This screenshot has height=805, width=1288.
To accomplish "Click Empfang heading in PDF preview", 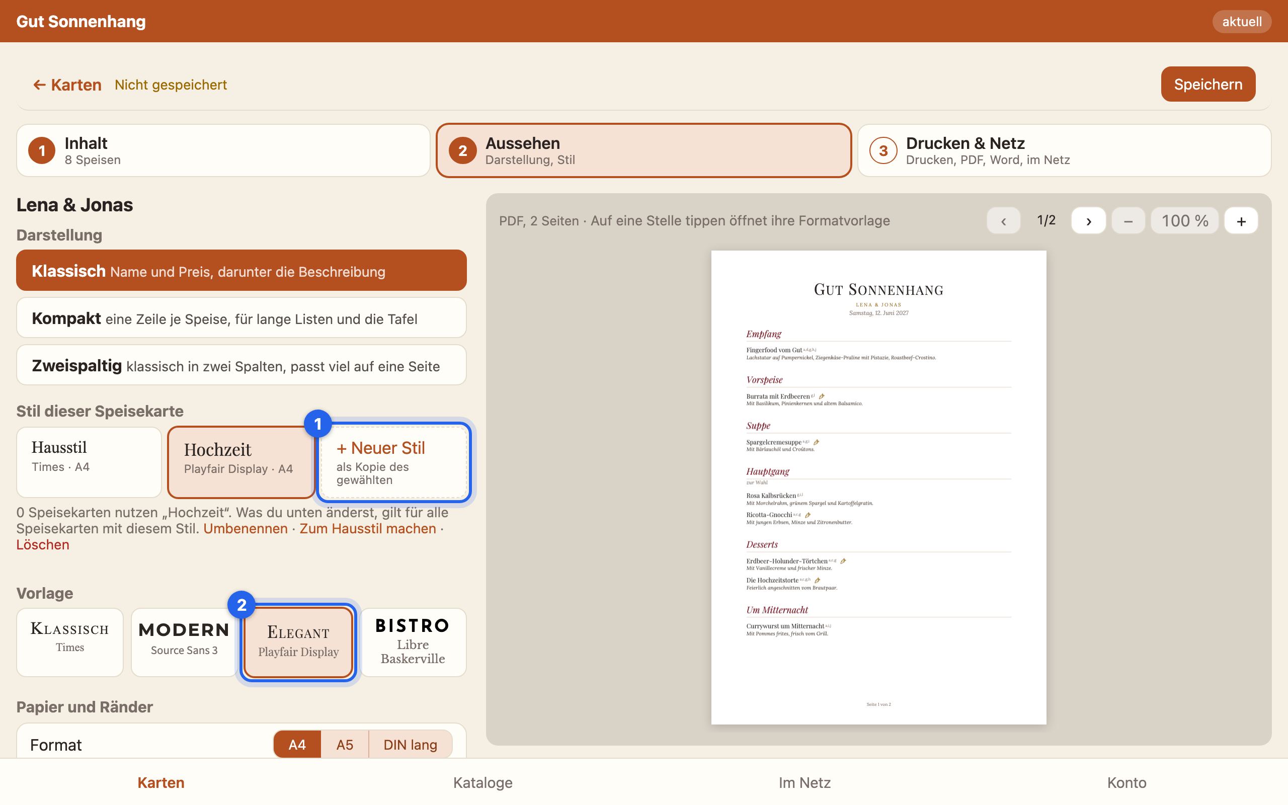I will (764, 335).
